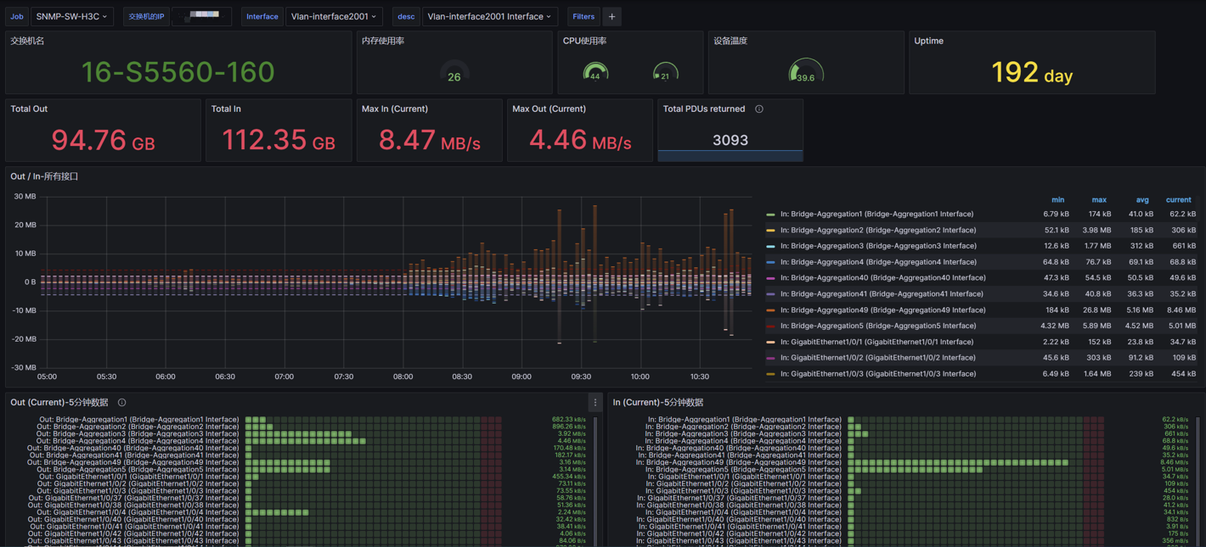1206x547 pixels.
Task: Click the Total Out value 94.76 GB
Action: [x=103, y=140]
